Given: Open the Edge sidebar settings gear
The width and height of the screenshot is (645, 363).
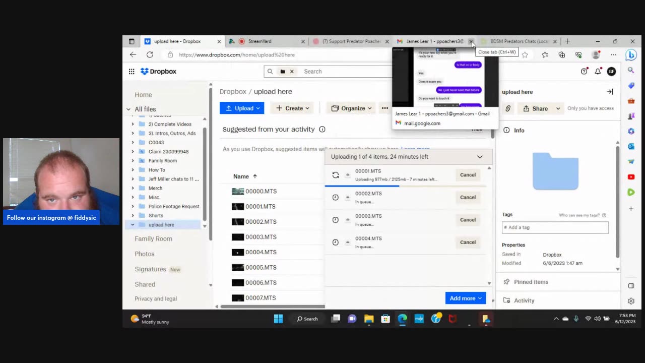Looking at the screenshot, I should coord(631,301).
